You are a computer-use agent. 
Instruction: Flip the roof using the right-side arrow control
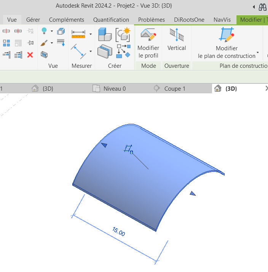point(193,194)
